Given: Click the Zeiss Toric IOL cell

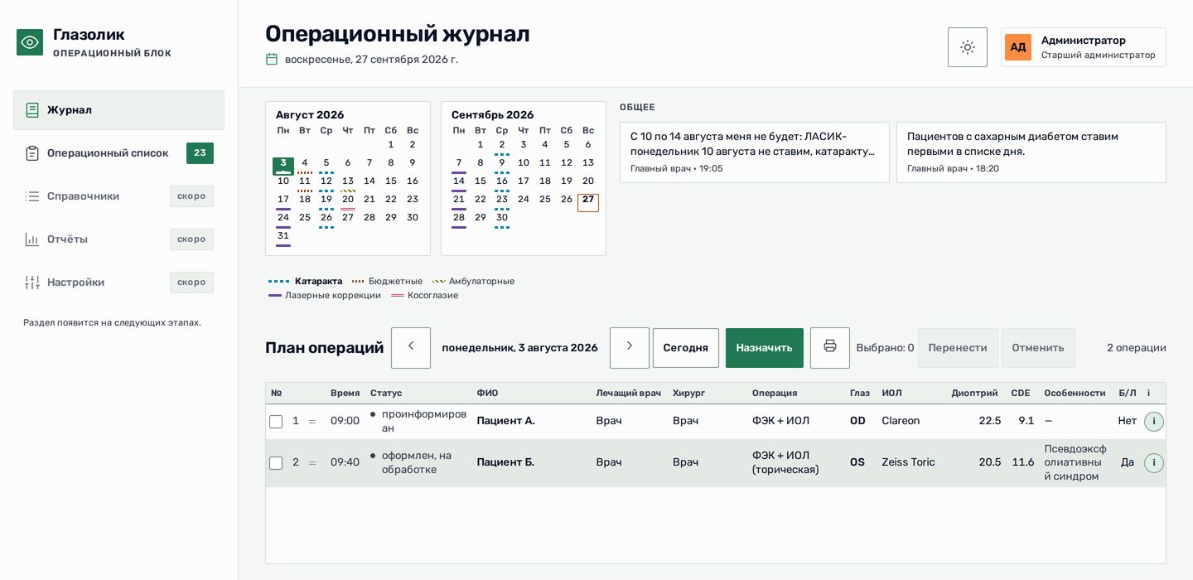Looking at the screenshot, I should click(x=908, y=462).
